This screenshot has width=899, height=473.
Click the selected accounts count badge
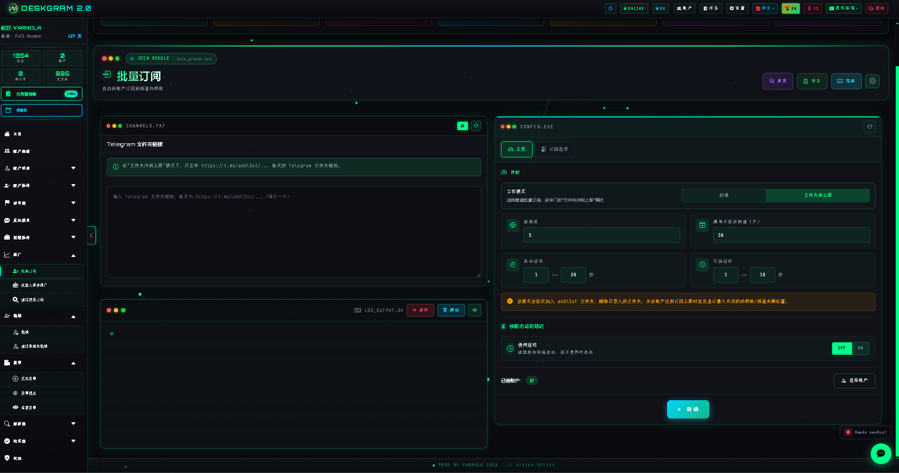tap(532, 380)
